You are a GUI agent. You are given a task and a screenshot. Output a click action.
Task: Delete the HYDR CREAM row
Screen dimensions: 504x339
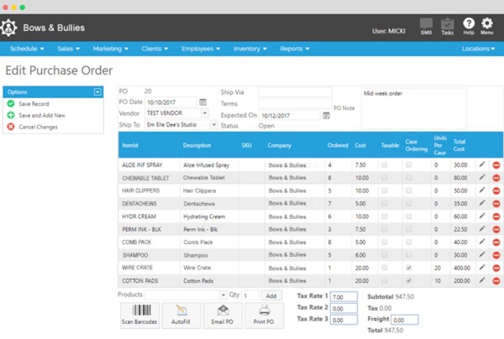pyautogui.click(x=496, y=216)
